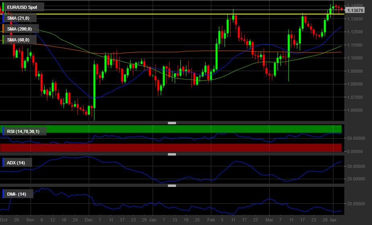Viewport: 372px width, 225px height.
Task: Open the ADX (14) indicator label
Action: 16,163
